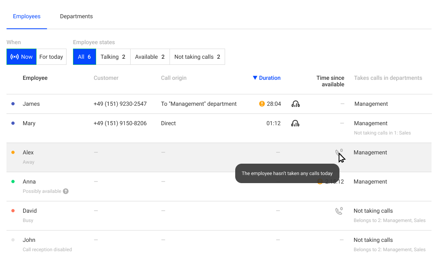
Task: Switch to the Employees tab
Action: 27,17
